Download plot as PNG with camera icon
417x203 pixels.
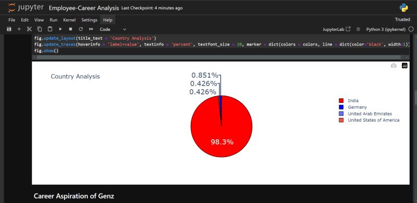[x=394, y=66]
